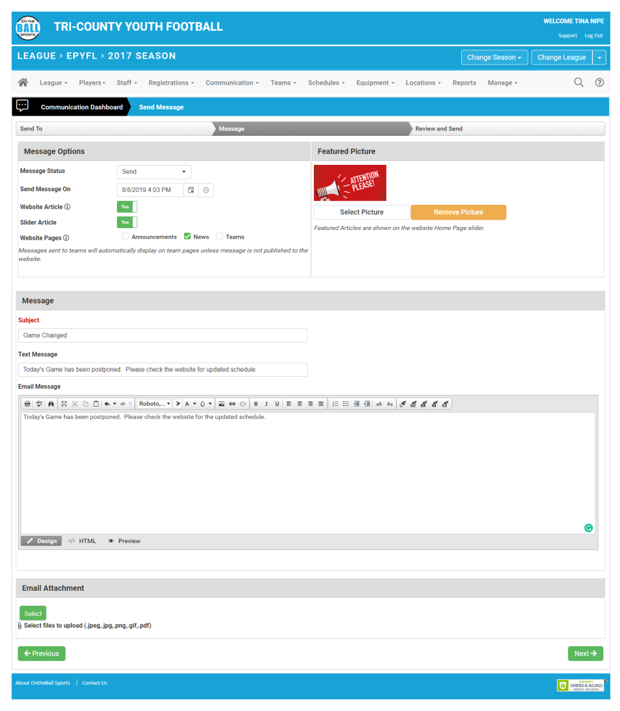Click the Log Out link

coord(594,36)
